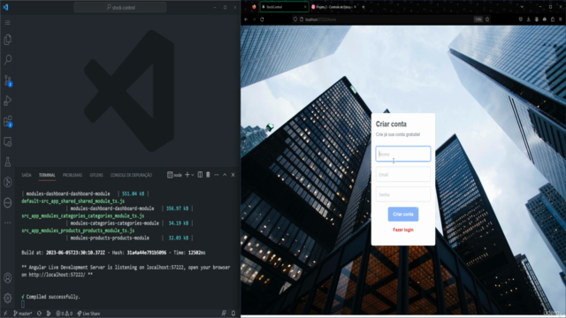Open the Run and Debug view
The width and height of the screenshot is (566, 318).
[8, 101]
